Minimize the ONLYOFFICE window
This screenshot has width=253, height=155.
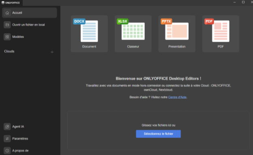(234, 2)
